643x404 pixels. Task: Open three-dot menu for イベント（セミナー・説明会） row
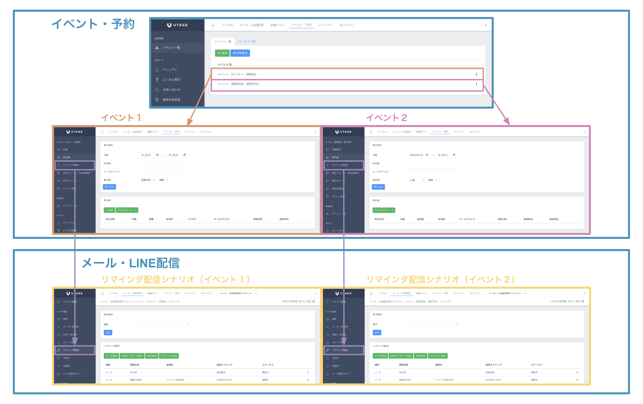coord(476,74)
